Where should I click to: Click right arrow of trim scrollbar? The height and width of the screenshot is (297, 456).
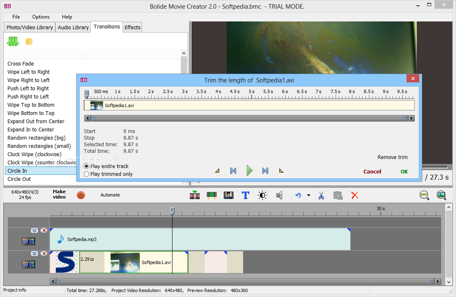tap(411, 118)
